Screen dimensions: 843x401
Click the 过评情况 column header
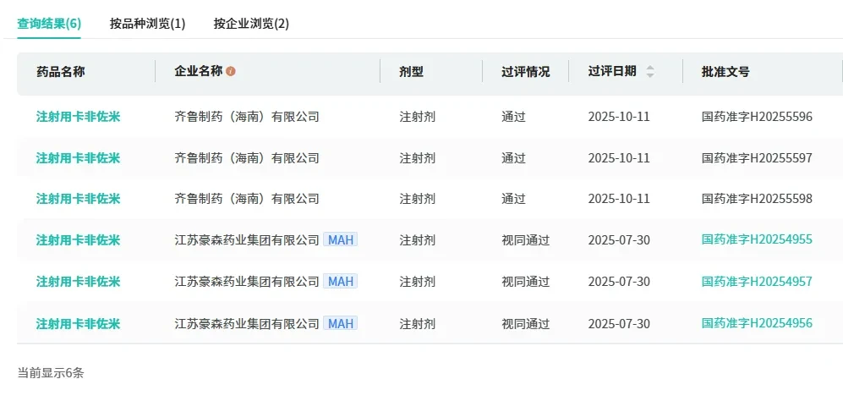(x=525, y=72)
